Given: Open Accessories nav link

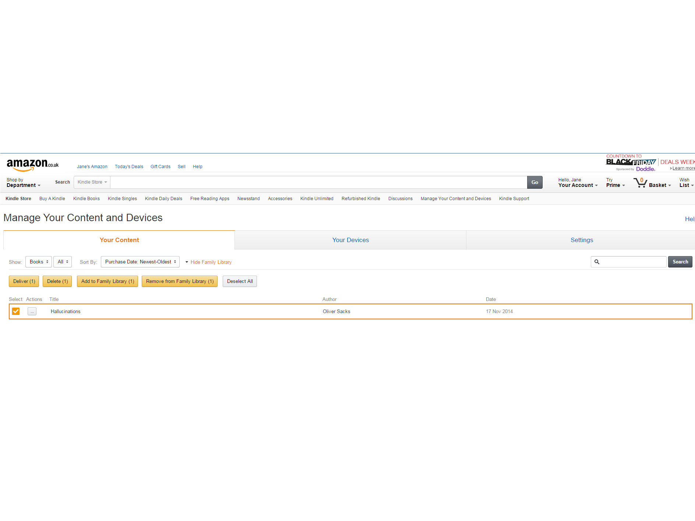Looking at the screenshot, I should [x=280, y=199].
